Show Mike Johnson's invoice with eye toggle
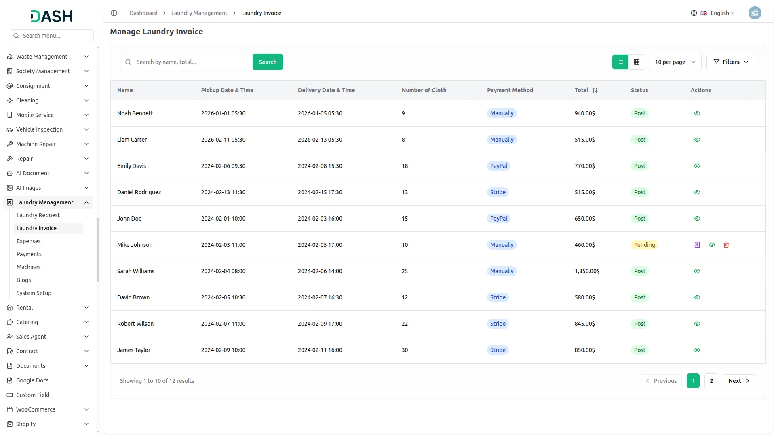This screenshot has width=776, height=437. 712,245
